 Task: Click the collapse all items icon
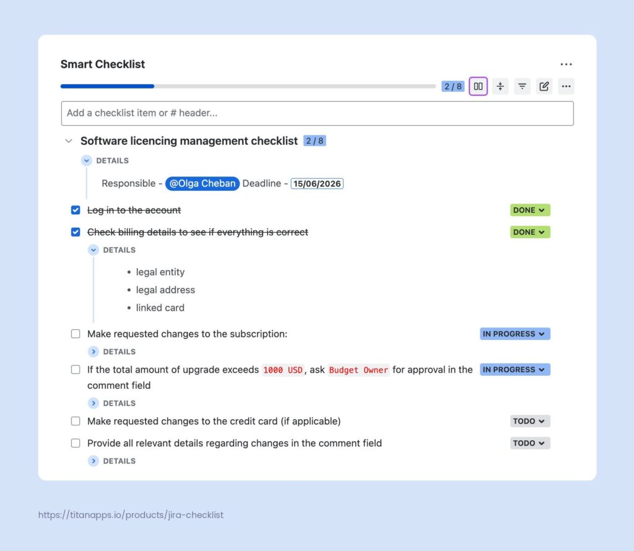[x=500, y=86]
